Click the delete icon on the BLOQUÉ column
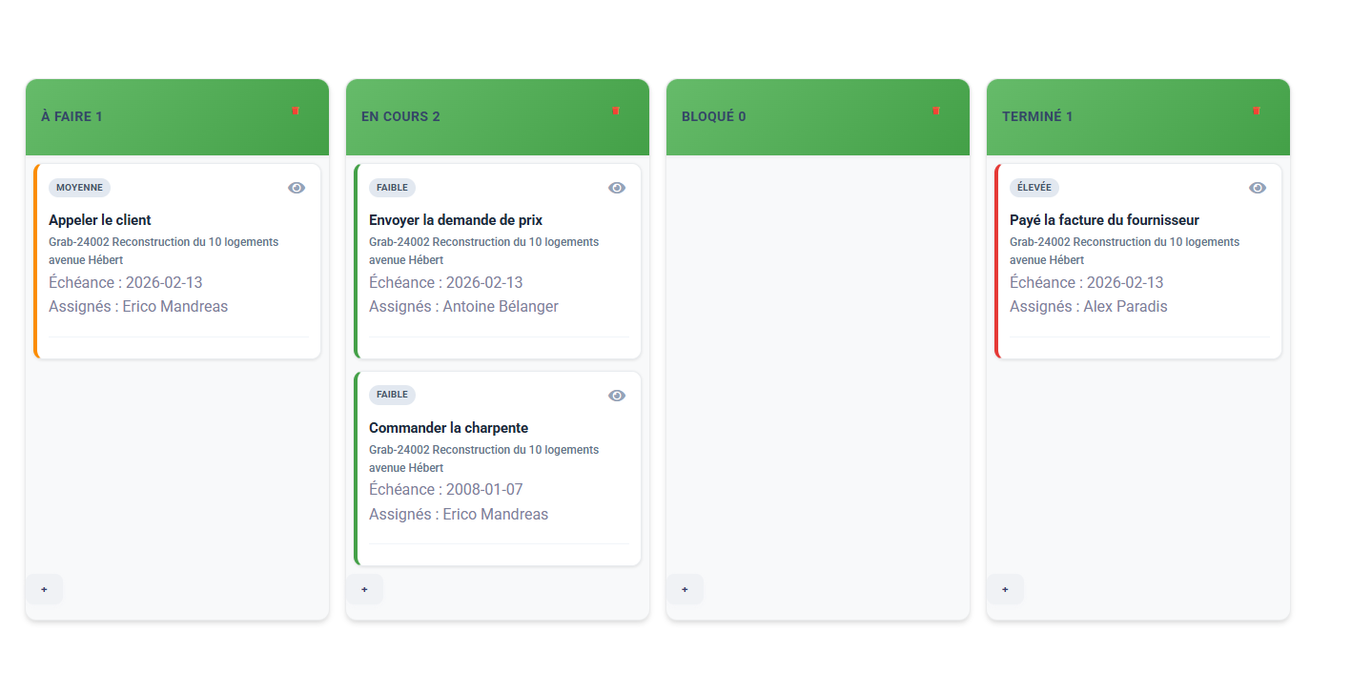This screenshot has width=1351, height=673. pyautogui.click(x=936, y=111)
